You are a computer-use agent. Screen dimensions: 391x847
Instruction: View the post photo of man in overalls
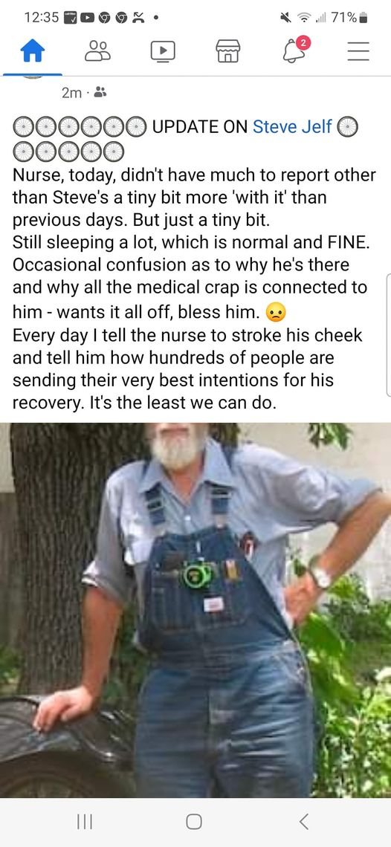click(x=195, y=611)
